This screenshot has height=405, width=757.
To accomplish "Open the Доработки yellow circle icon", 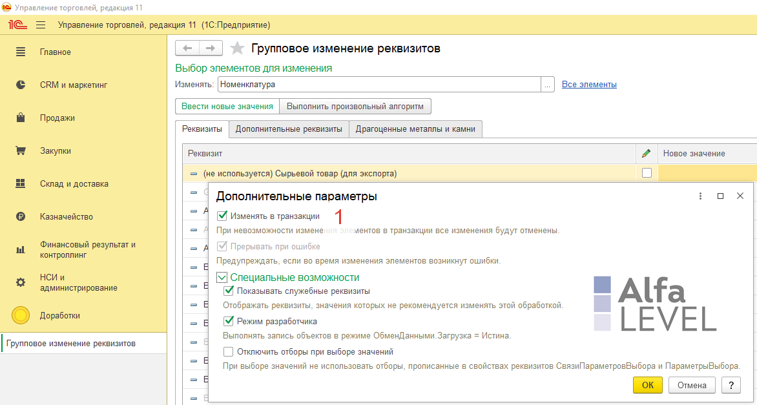I will click(20, 316).
